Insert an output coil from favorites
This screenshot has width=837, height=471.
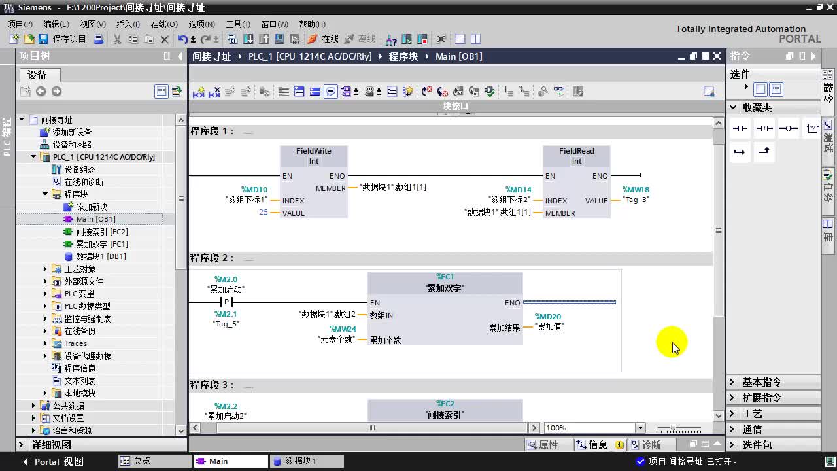click(x=788, y=128)
